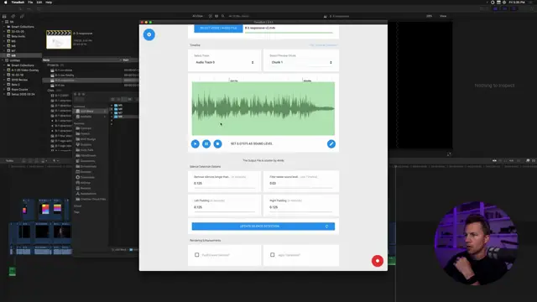Select the M5 event in library
Viewport: 537px width, 302px height.
pyautogui.click(x=21, y=41)
